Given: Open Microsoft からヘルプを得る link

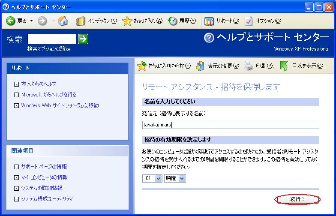Looking at the screenshot, I should [x=49, y=95].
